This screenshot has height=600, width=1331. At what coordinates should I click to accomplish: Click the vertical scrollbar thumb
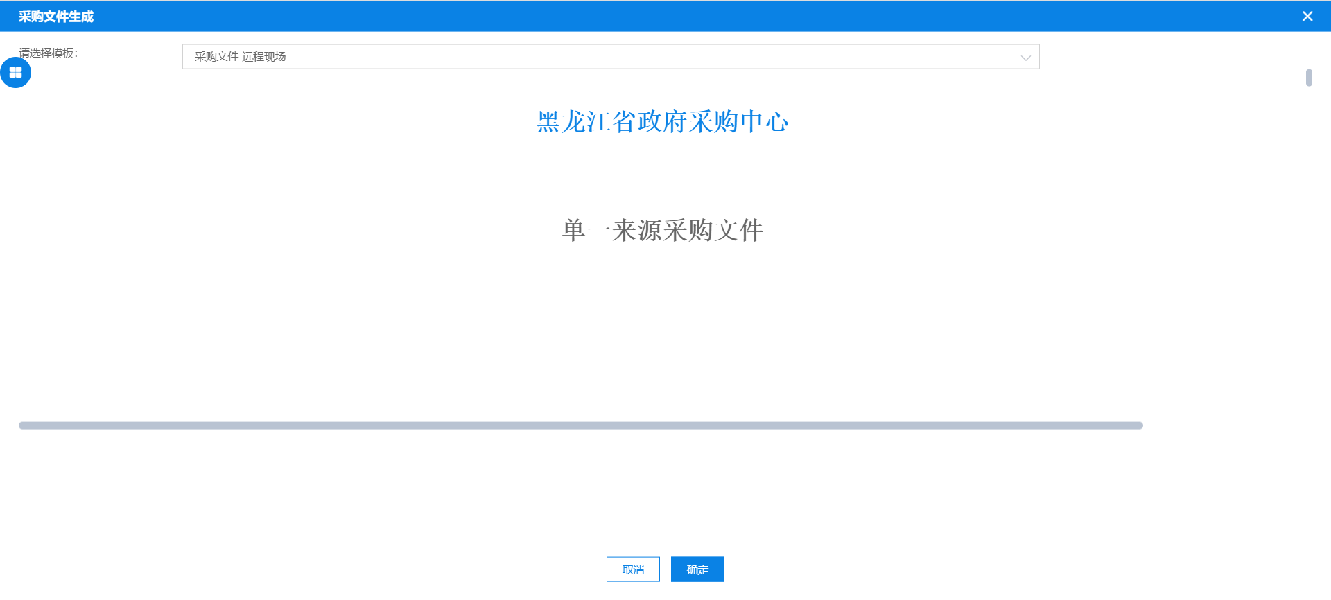point(1309,78)
